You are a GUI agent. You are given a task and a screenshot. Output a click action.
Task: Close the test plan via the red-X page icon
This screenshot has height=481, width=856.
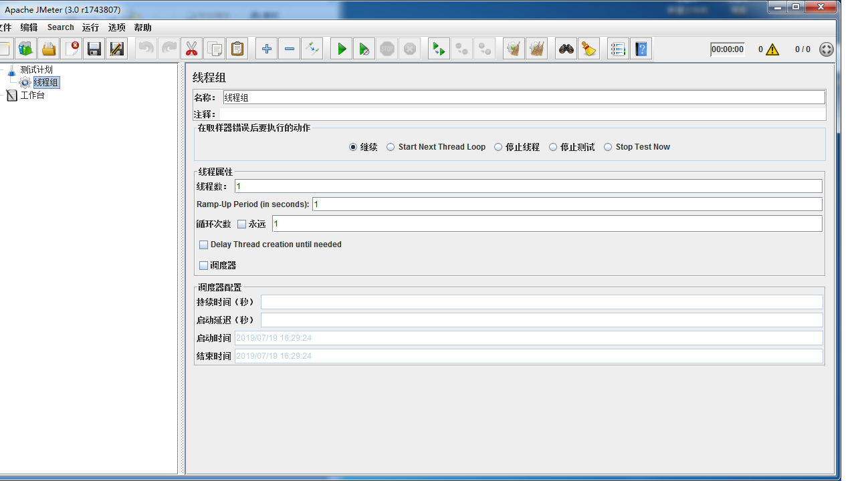pos(72,49)
